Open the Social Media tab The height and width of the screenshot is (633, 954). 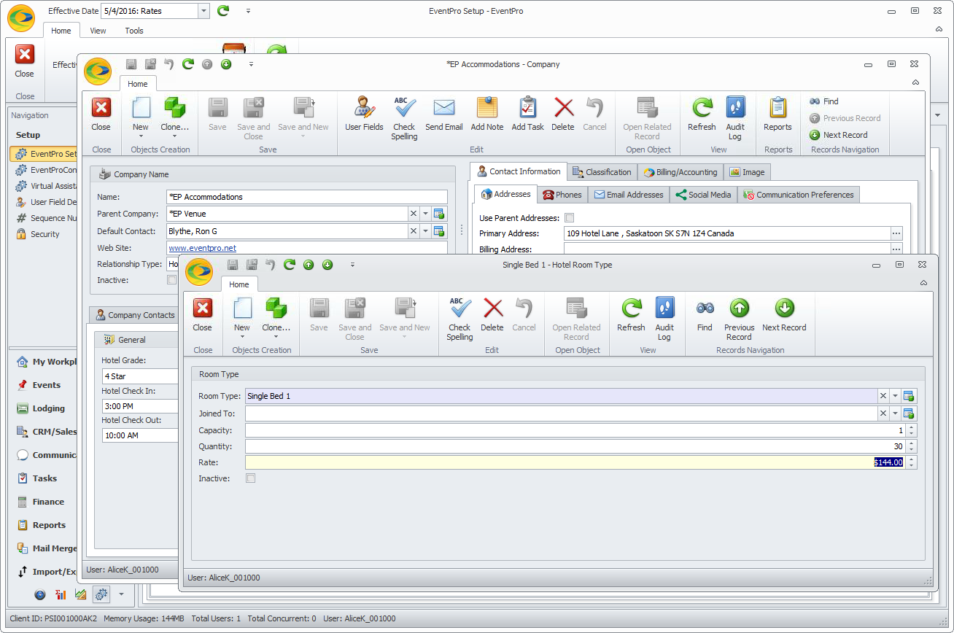(703, 195)
